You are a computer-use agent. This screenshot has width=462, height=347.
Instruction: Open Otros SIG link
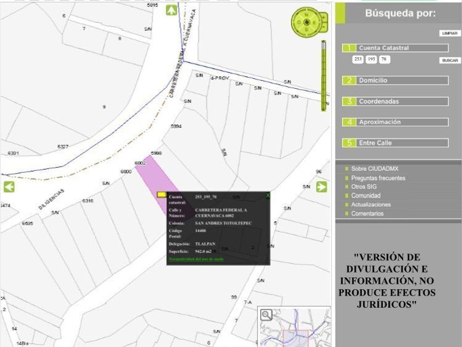click(x=364, y=187)
